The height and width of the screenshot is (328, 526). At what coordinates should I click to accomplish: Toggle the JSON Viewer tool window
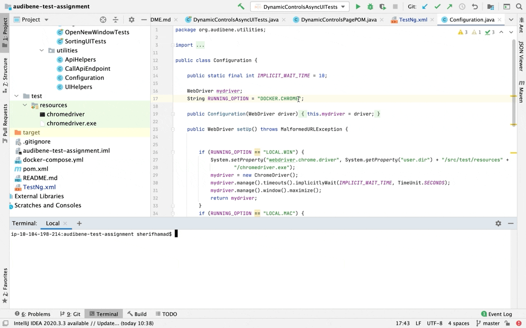coord(521,56)
